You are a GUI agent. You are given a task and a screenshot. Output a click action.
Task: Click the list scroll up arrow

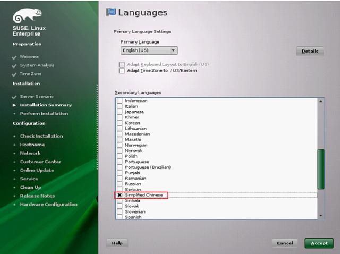(x=321, y=101)
